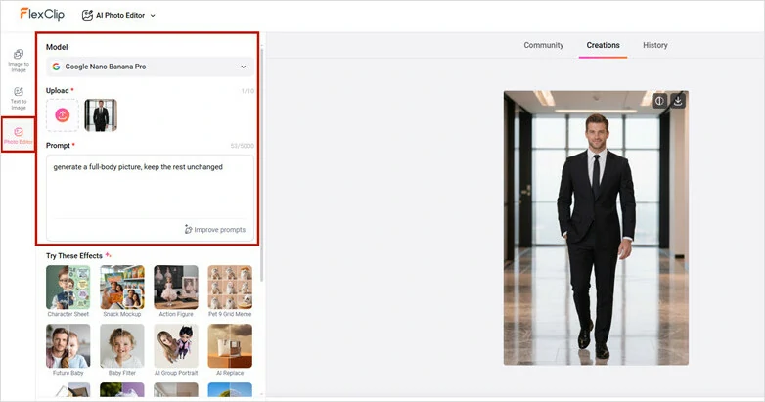Viewport: 765px width, 402px height.
Task: Download the generated image
Action: pyautogui.click(x=678, y=101)
